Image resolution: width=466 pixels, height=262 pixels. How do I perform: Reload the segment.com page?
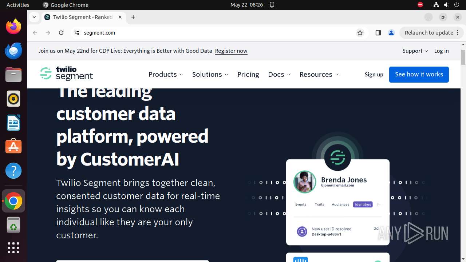(61, 33)
